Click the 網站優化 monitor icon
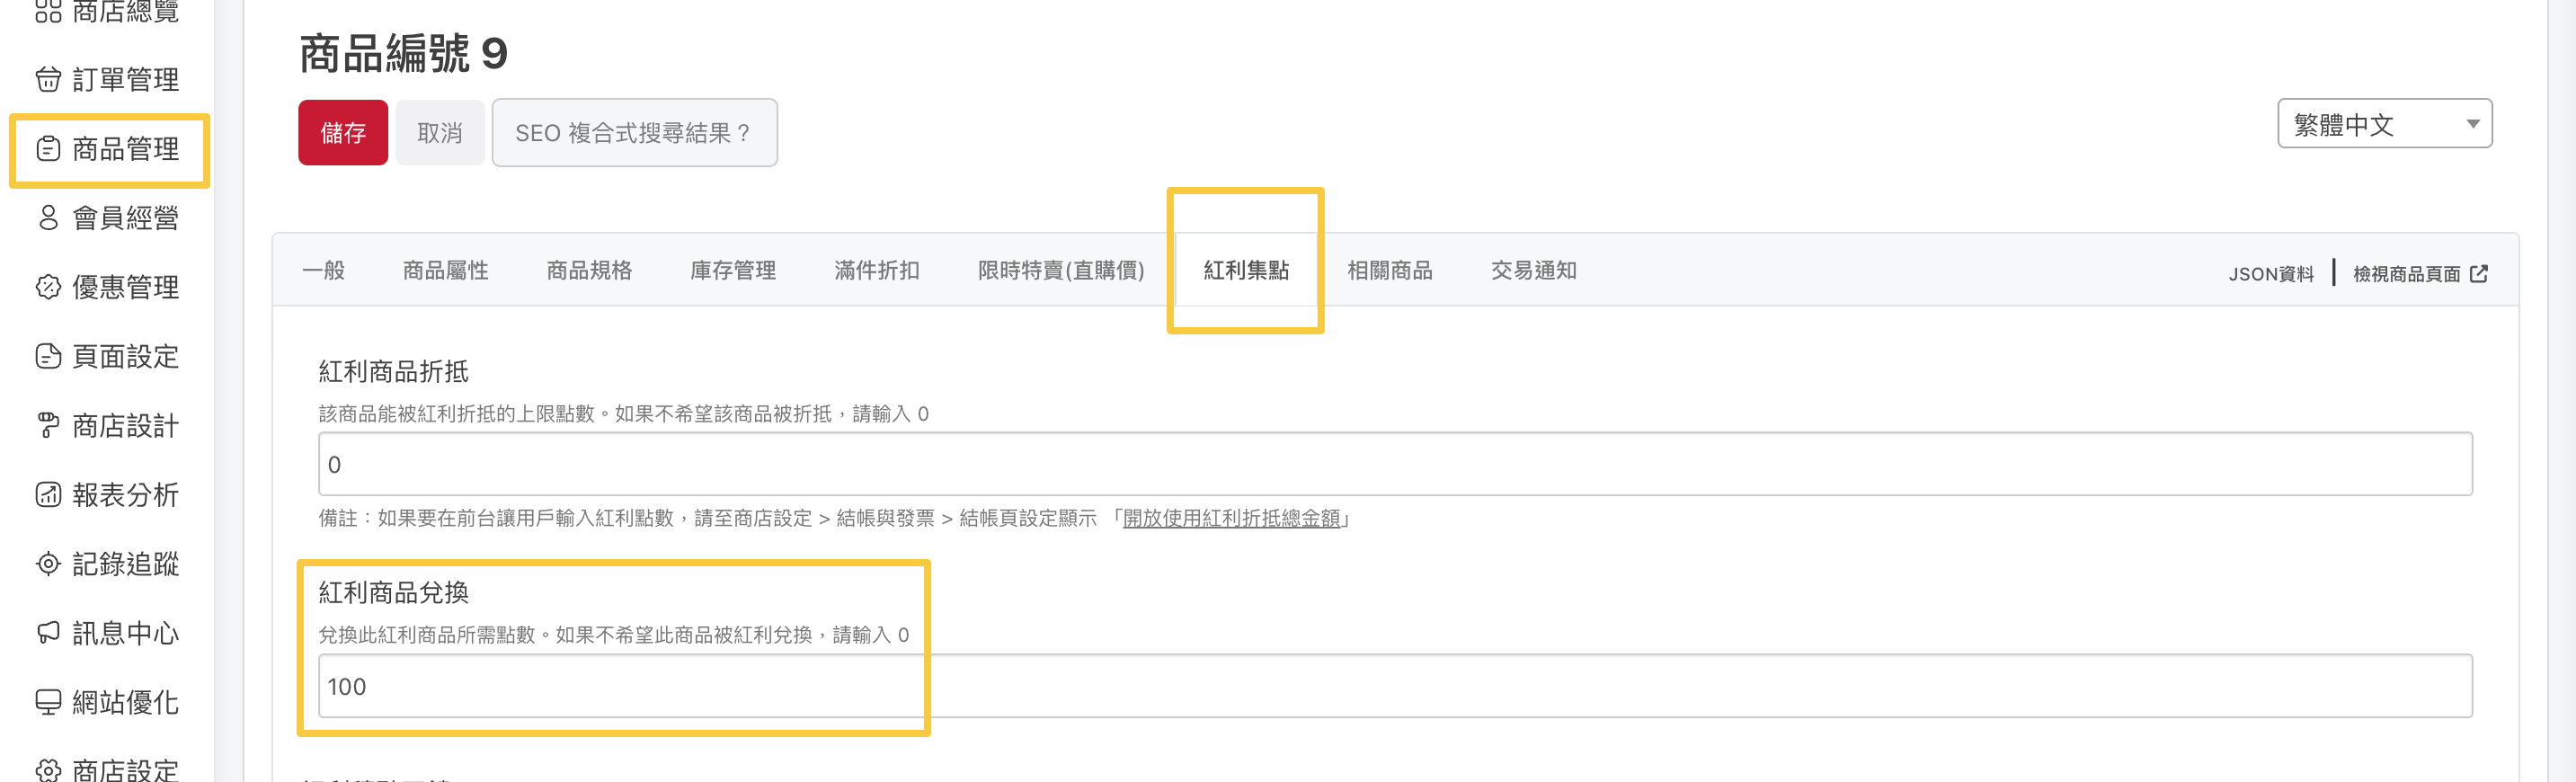The image size is (2576, 782). tap(48, 702)
